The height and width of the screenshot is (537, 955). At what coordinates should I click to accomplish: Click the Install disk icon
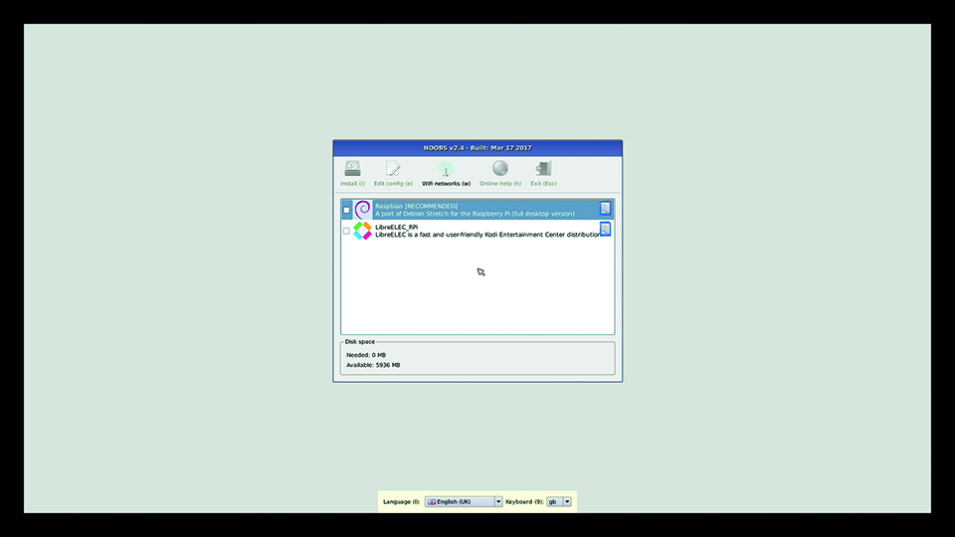point(352,168)
